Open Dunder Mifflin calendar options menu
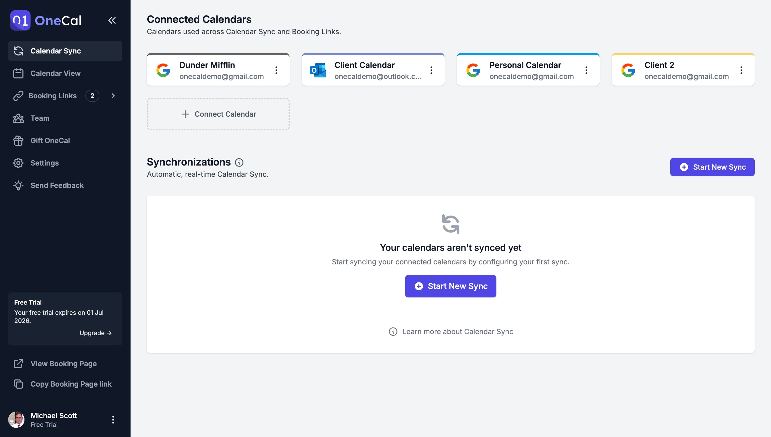This screenshot has height=437, width=771. (x=276, y=70)
